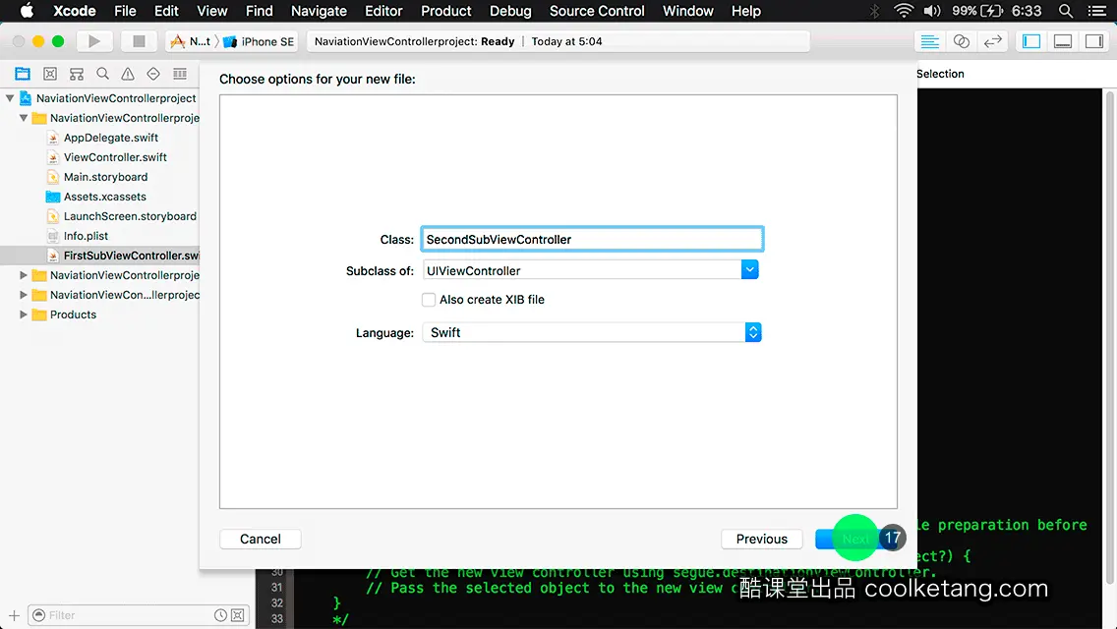Go back with the Previous button

click(x=761, y=540)
